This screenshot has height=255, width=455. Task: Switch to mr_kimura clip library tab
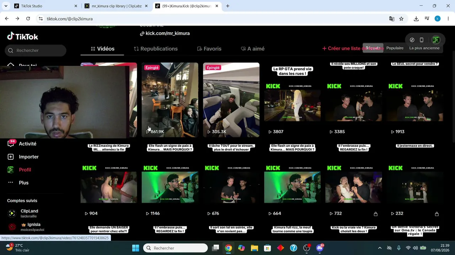pyautogui.click(x=116, y=6)
